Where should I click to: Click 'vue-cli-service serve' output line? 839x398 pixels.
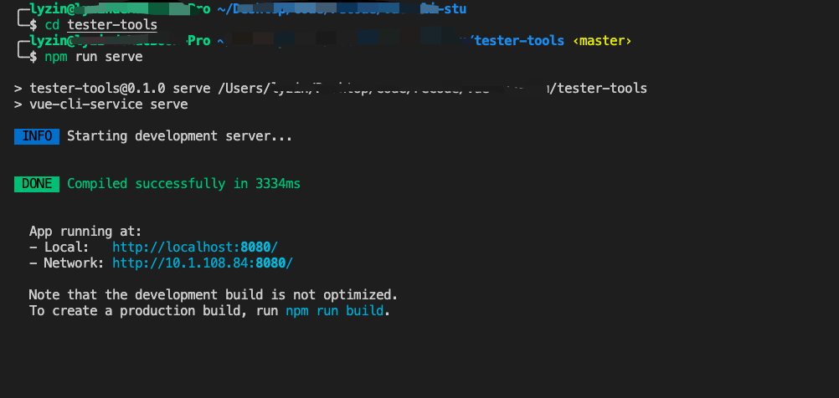101,105
